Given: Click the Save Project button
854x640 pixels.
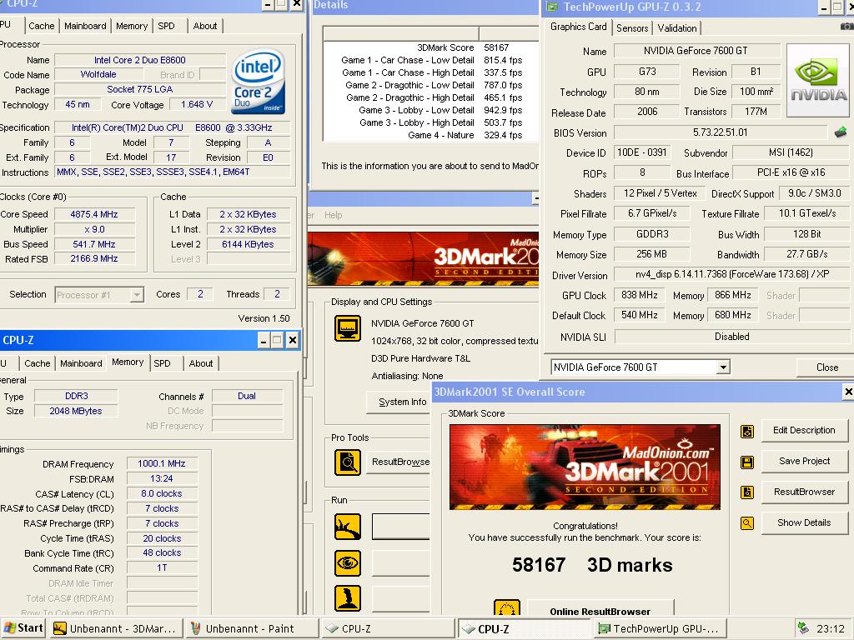Looking at the screenshot, I should tap(804, 461).
